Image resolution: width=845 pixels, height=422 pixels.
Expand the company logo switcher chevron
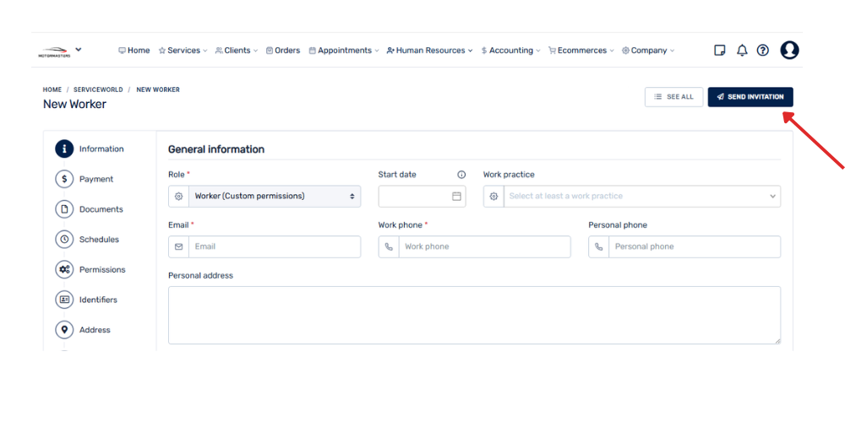click(x=79, y=50)
